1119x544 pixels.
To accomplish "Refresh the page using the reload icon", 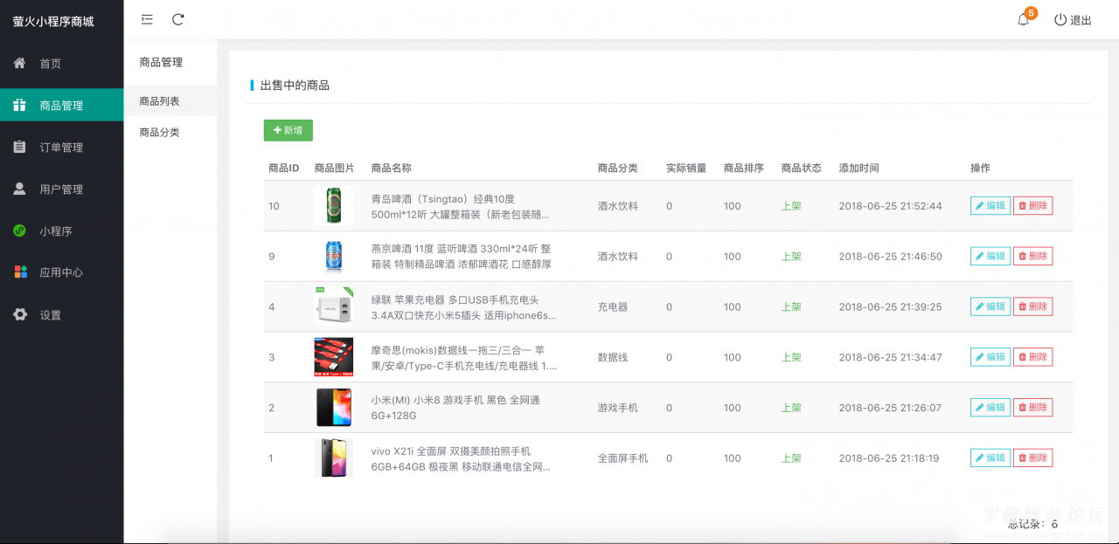I will point(178,19).
